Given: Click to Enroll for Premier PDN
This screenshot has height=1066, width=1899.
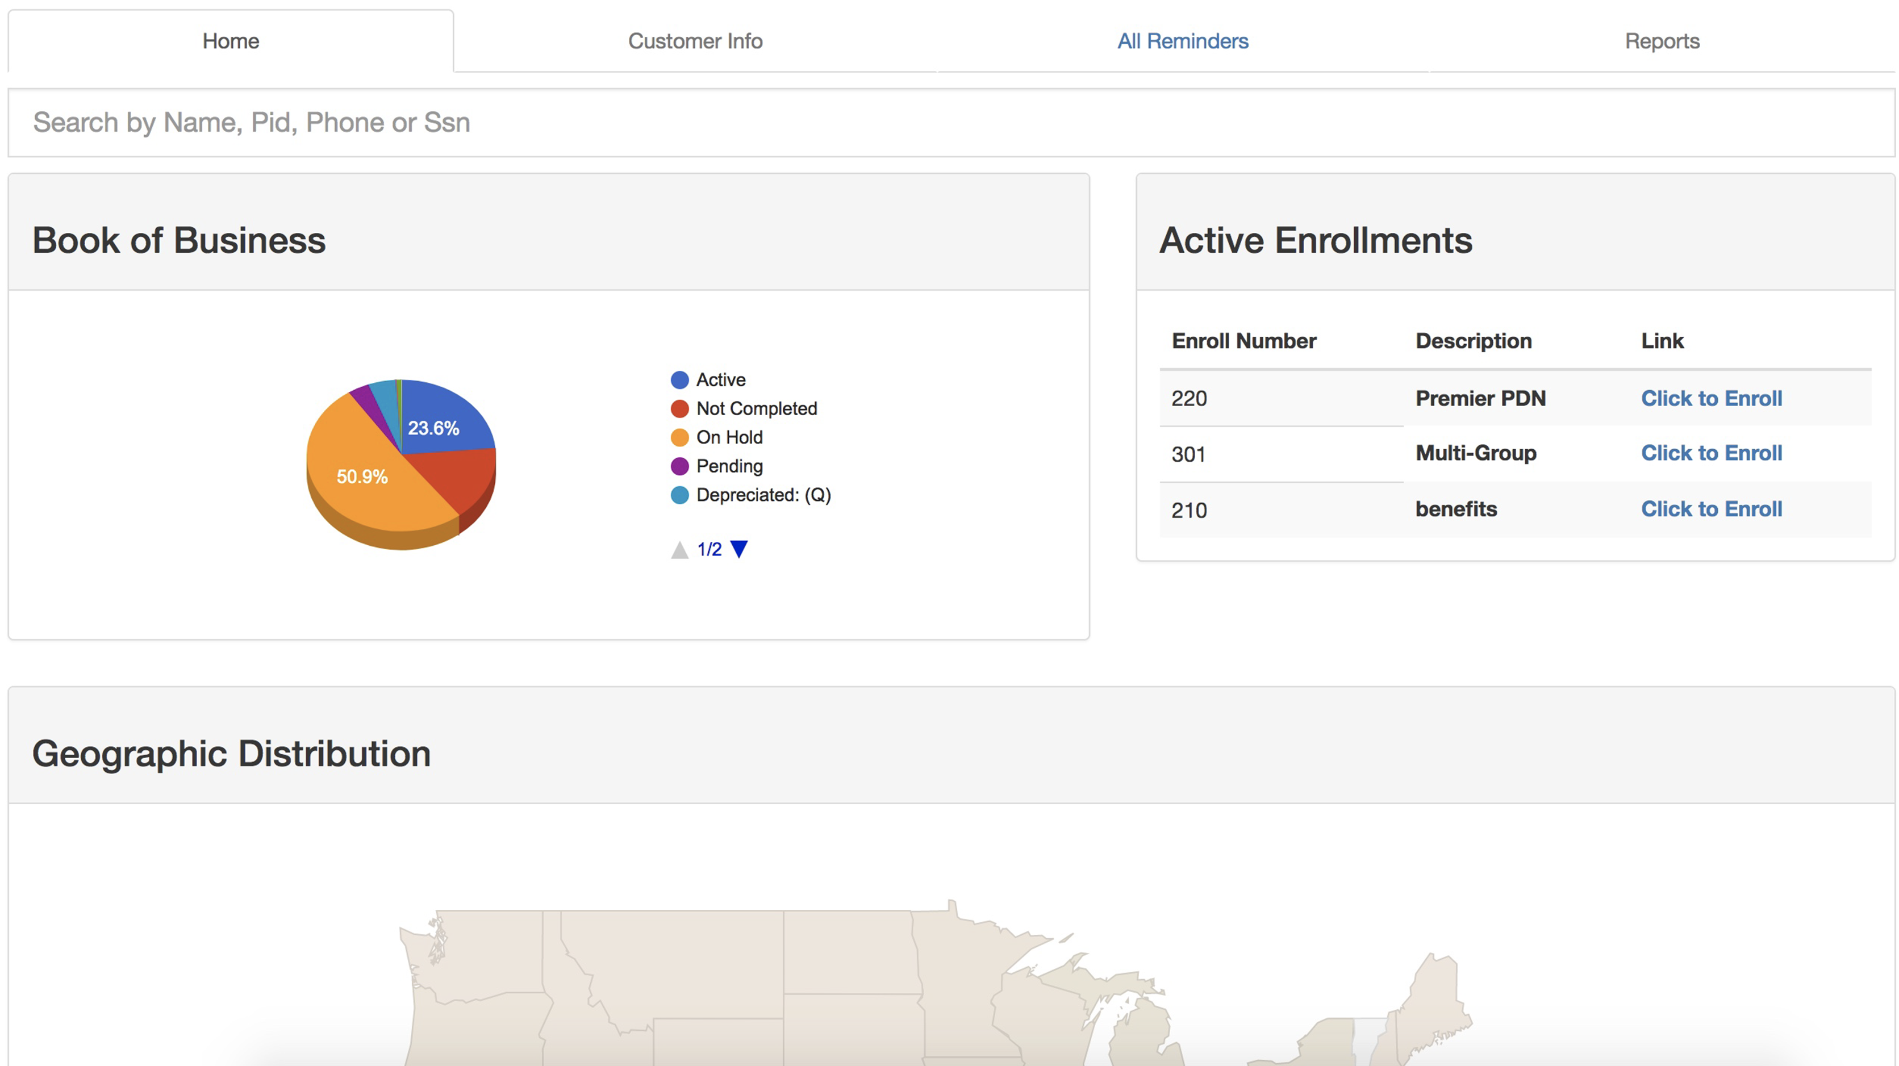Looking at the screenshot, I should click(1712, 398).
